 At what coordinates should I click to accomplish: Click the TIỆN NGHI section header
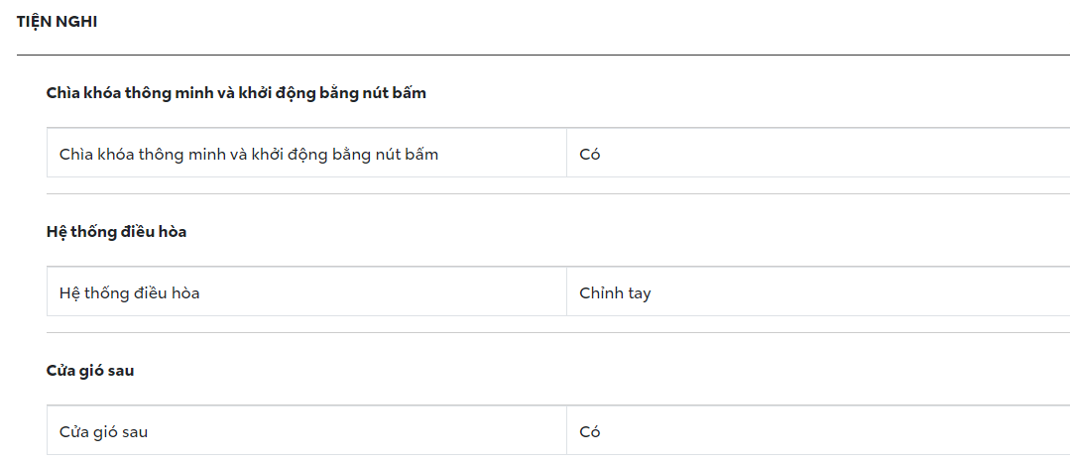tap(57, 21)
